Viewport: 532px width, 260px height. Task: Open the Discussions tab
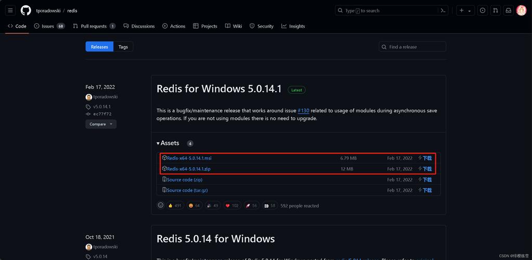click(x=139, y=26)
